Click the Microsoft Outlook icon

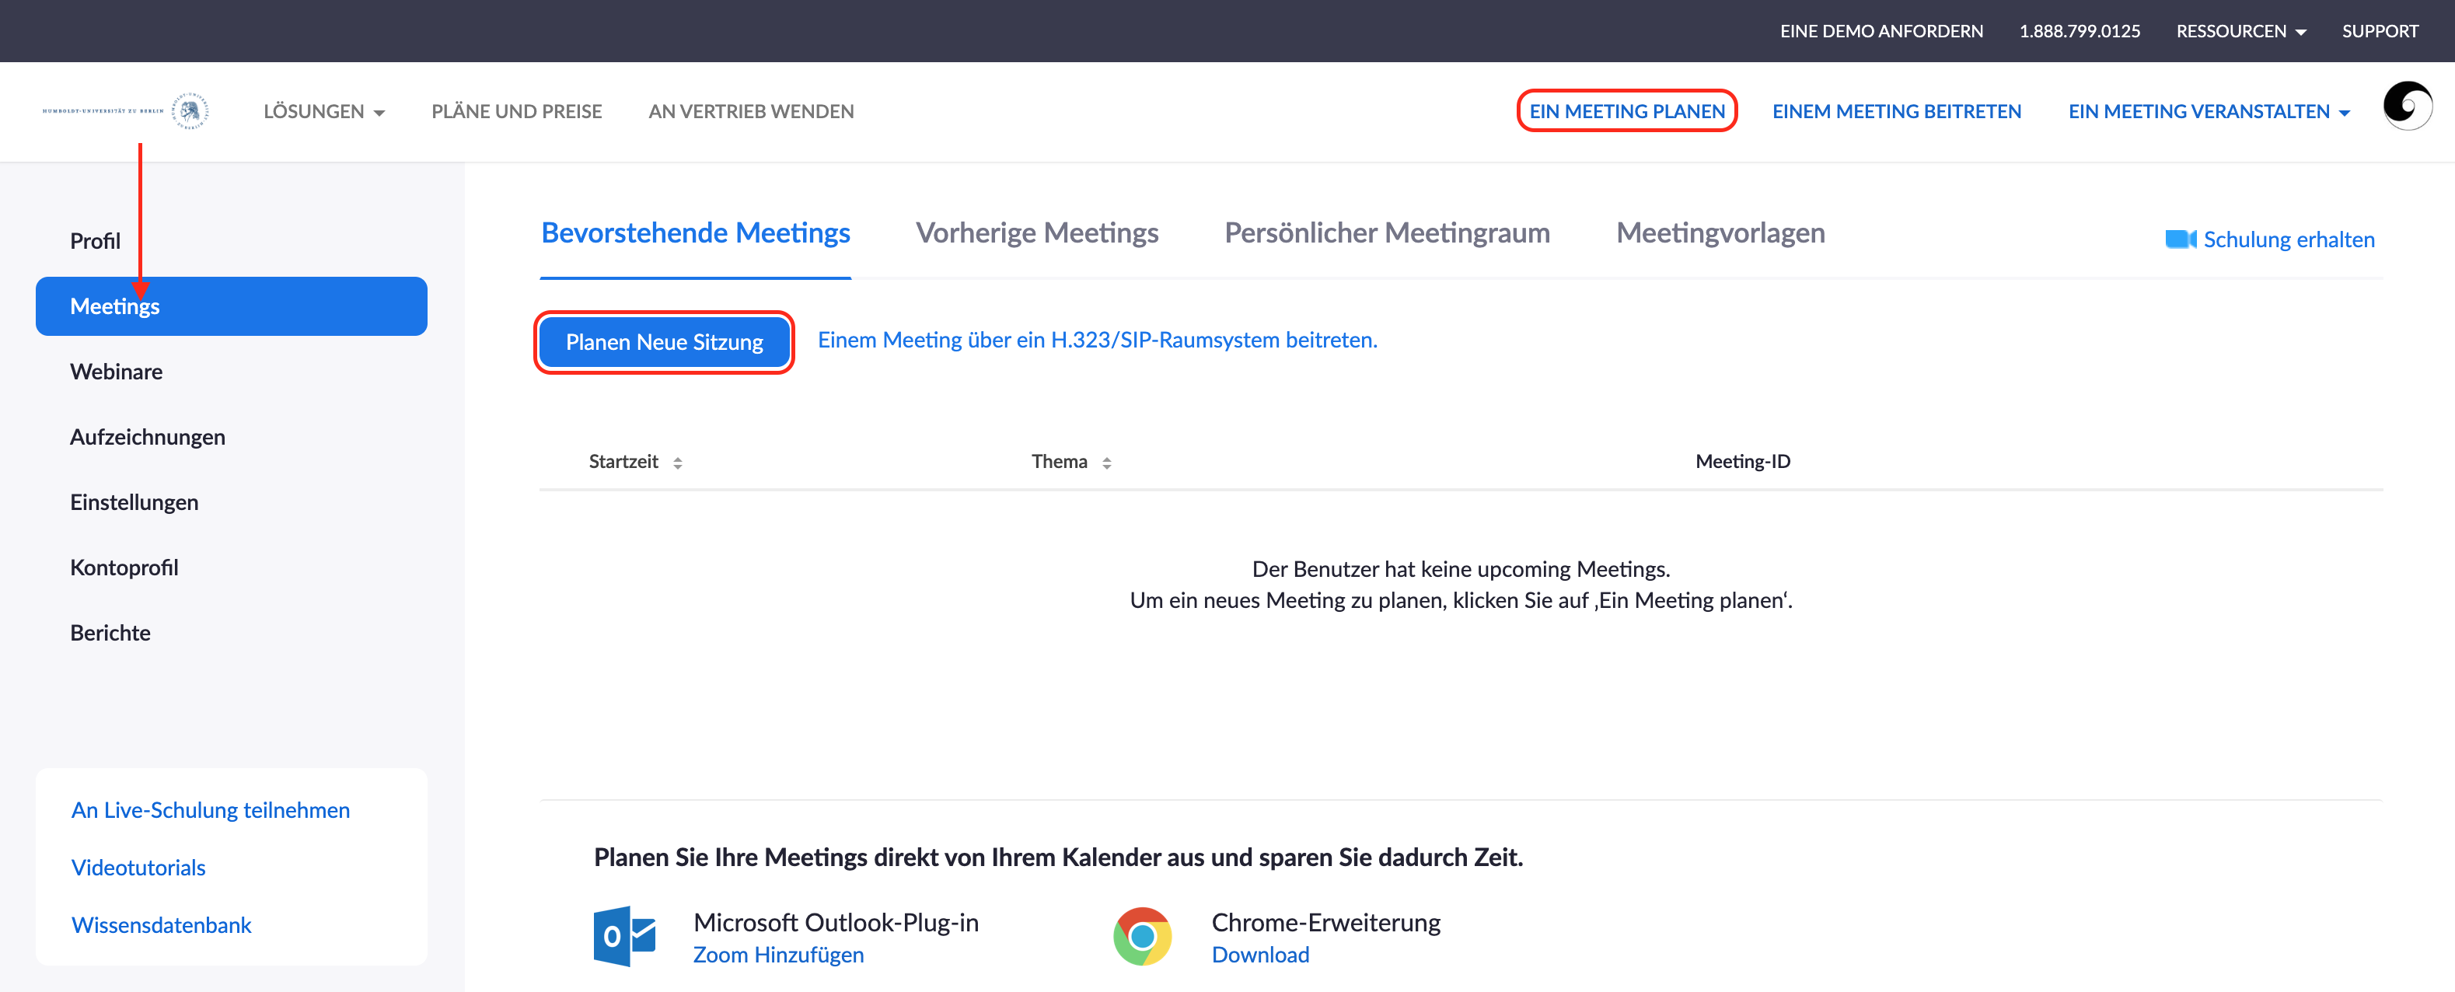click(x=624, y=936)
